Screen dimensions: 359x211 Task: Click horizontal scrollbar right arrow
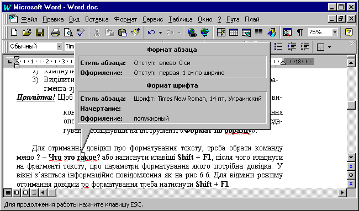pos(342,193)
